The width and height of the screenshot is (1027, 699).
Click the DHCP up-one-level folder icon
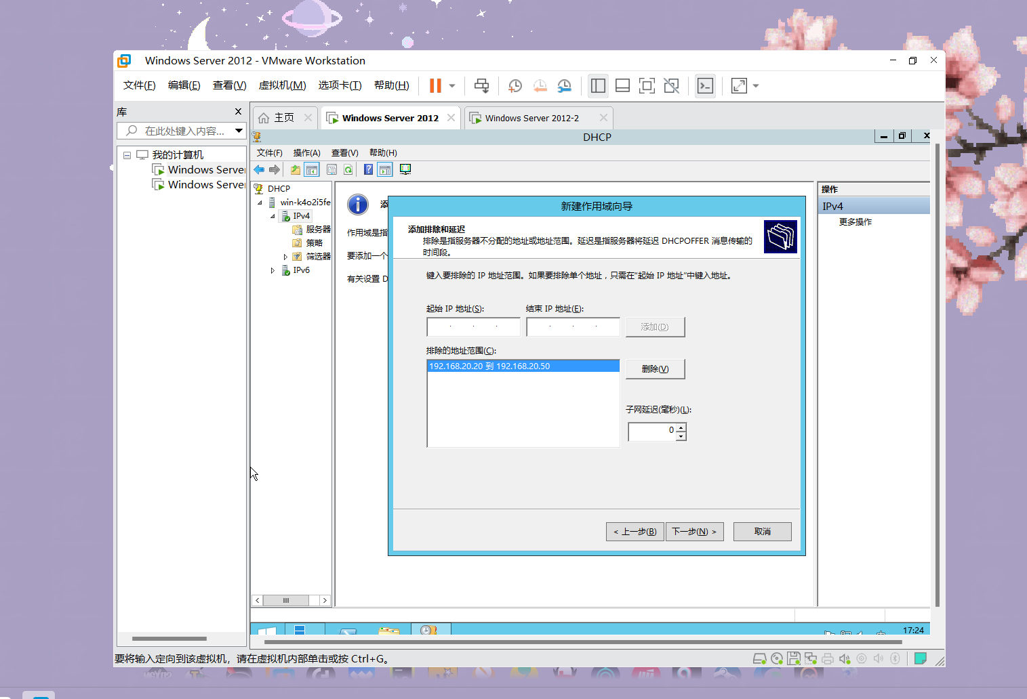[295, 170]
